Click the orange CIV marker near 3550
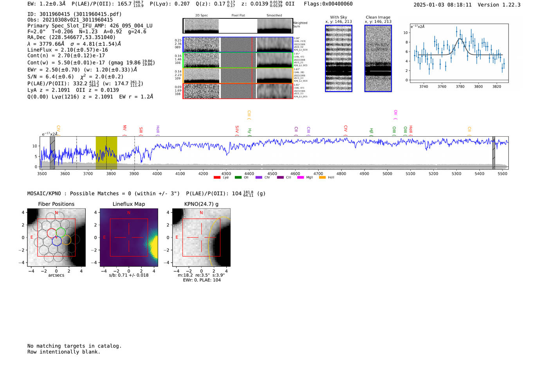This screenshot has height=373, width=548. 58,131
